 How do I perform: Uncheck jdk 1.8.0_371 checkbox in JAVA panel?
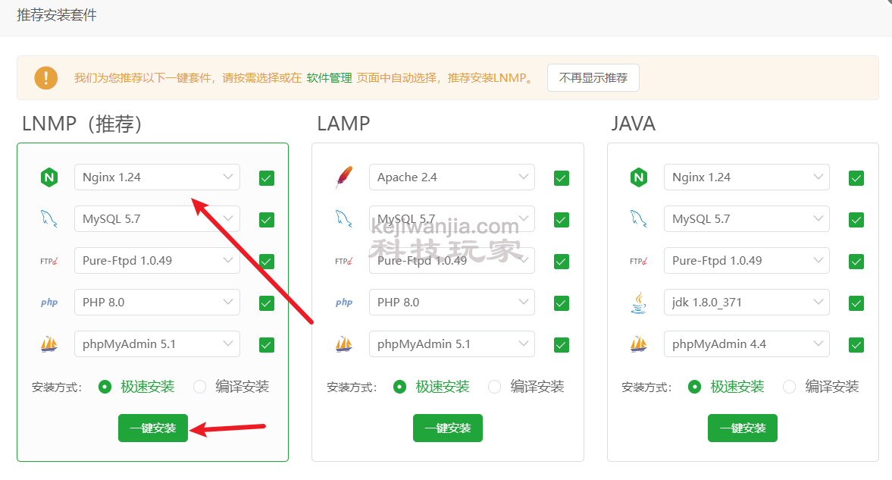[856, 303]
